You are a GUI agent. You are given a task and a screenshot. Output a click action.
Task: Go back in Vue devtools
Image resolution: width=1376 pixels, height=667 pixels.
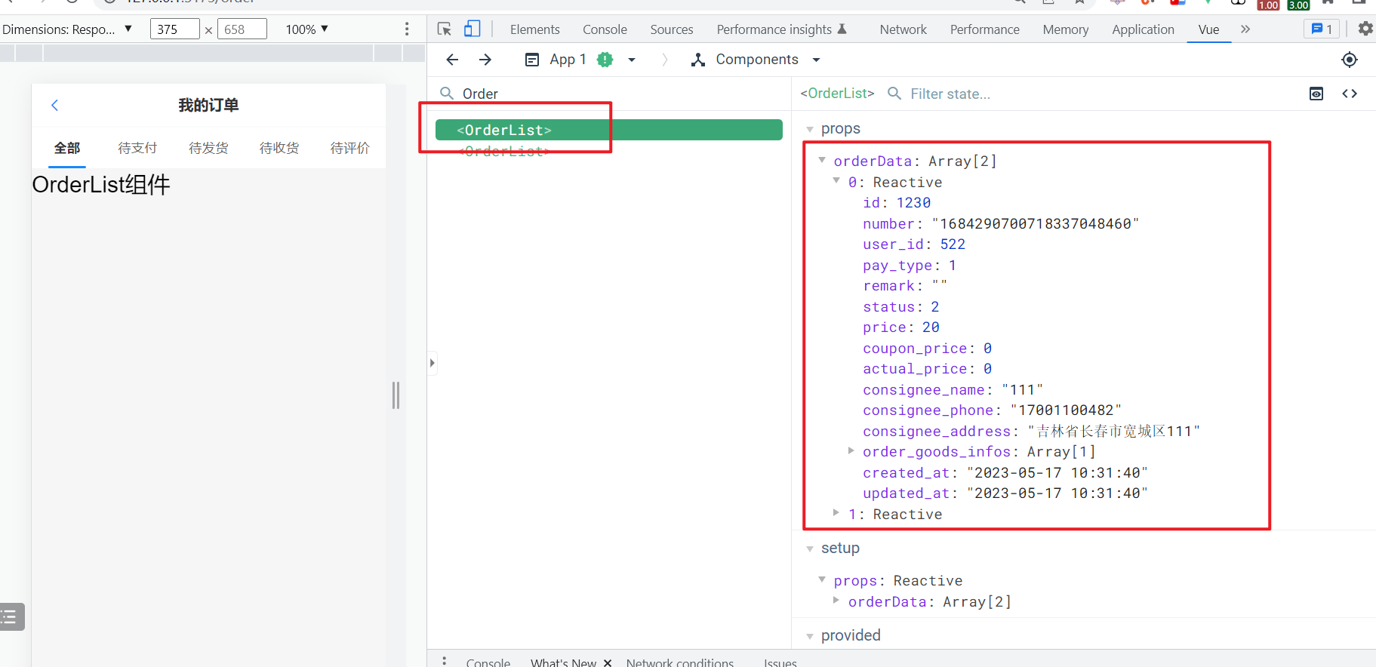452,60
